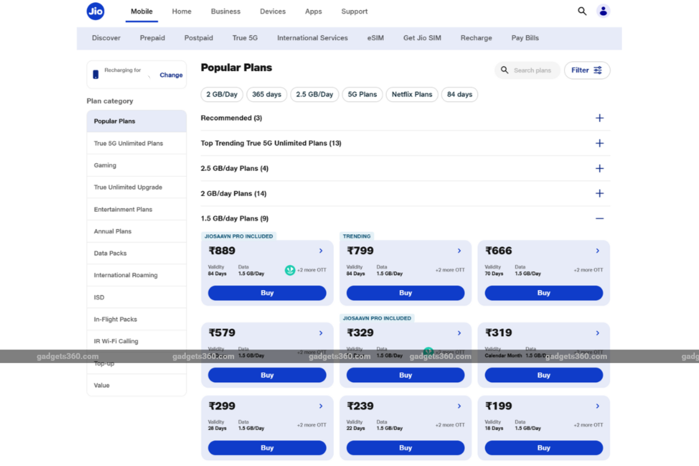Viewport: 699px width, 466px height.
Task: Click the JioSaavn icon on ₹889 plan
Action: tap(290, 270)
